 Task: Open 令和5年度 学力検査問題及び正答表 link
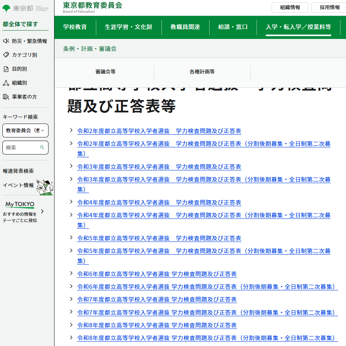pos(159,238)
